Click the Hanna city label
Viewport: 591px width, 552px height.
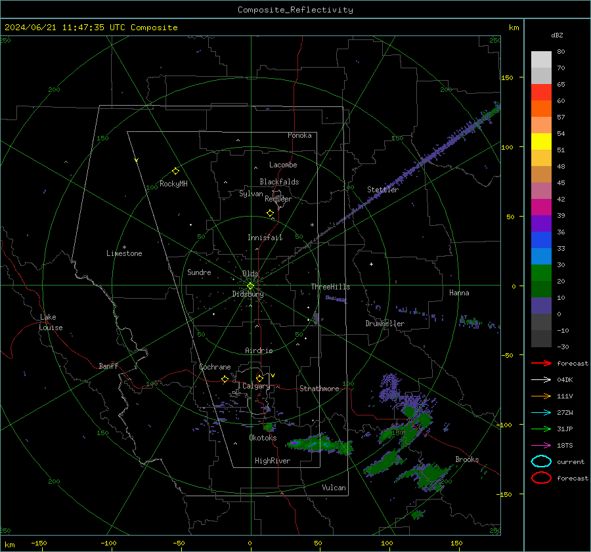[x=459, y=293]
